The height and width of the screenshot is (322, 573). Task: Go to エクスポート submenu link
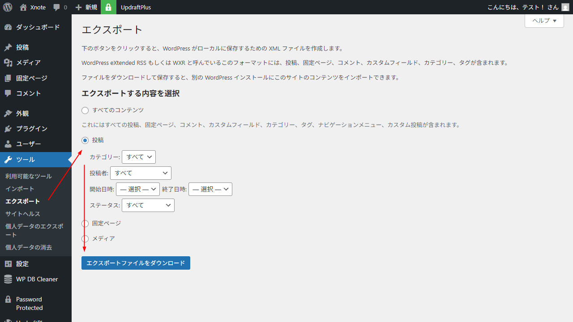[x=22, y=201]
